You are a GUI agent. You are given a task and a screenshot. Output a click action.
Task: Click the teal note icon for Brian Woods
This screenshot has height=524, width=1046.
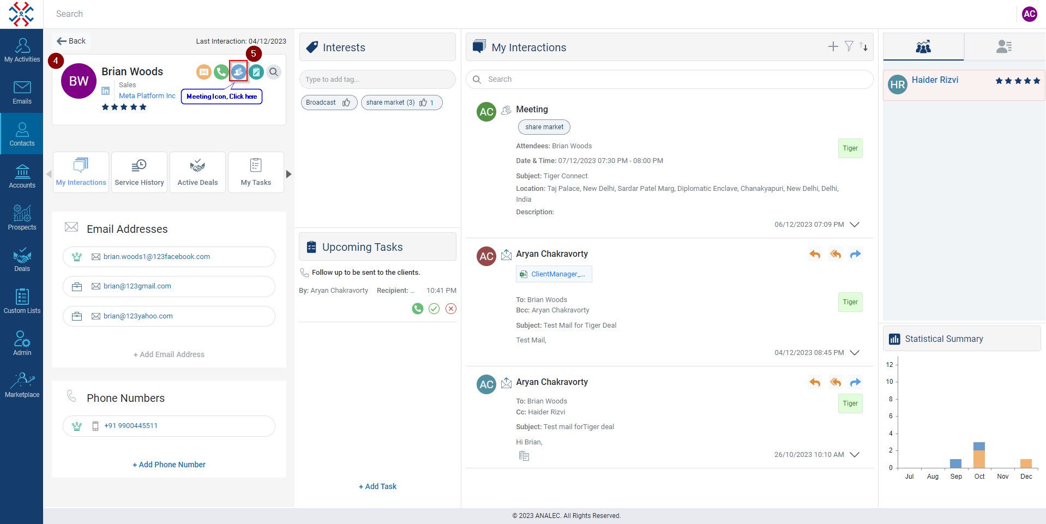[x=256, y=71]
